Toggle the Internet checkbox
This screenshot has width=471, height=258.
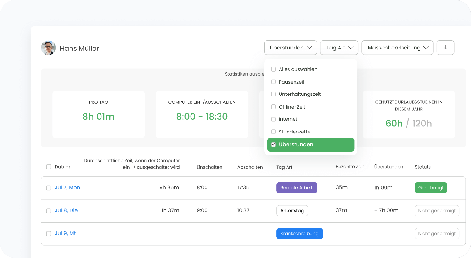pos(273,119)
